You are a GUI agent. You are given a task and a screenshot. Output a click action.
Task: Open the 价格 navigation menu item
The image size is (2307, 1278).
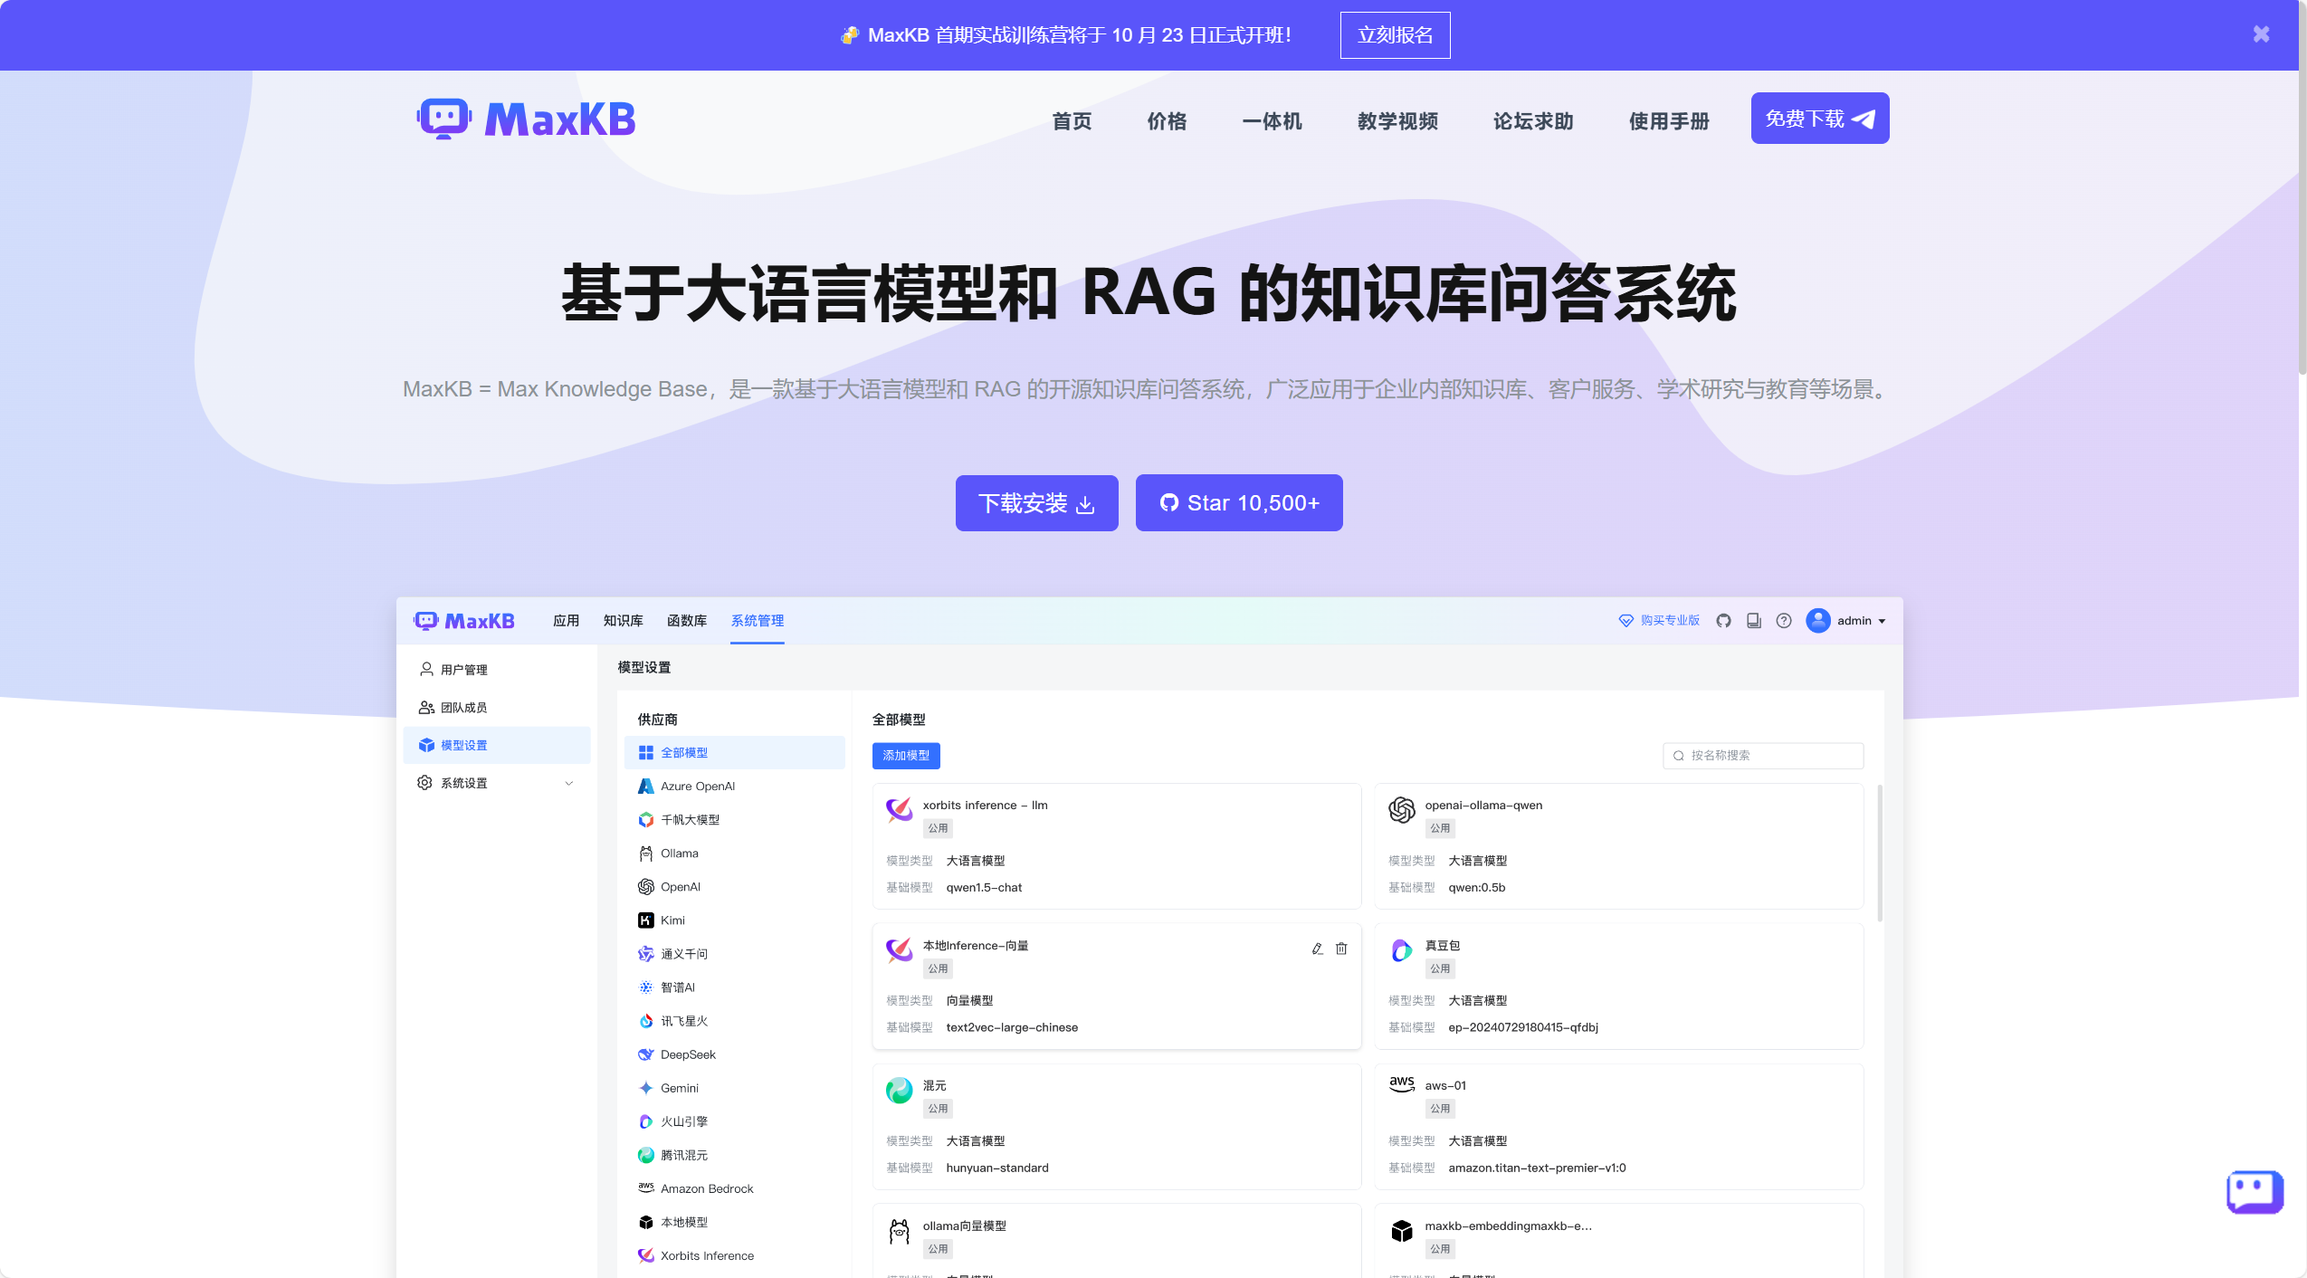(1166, 120)
